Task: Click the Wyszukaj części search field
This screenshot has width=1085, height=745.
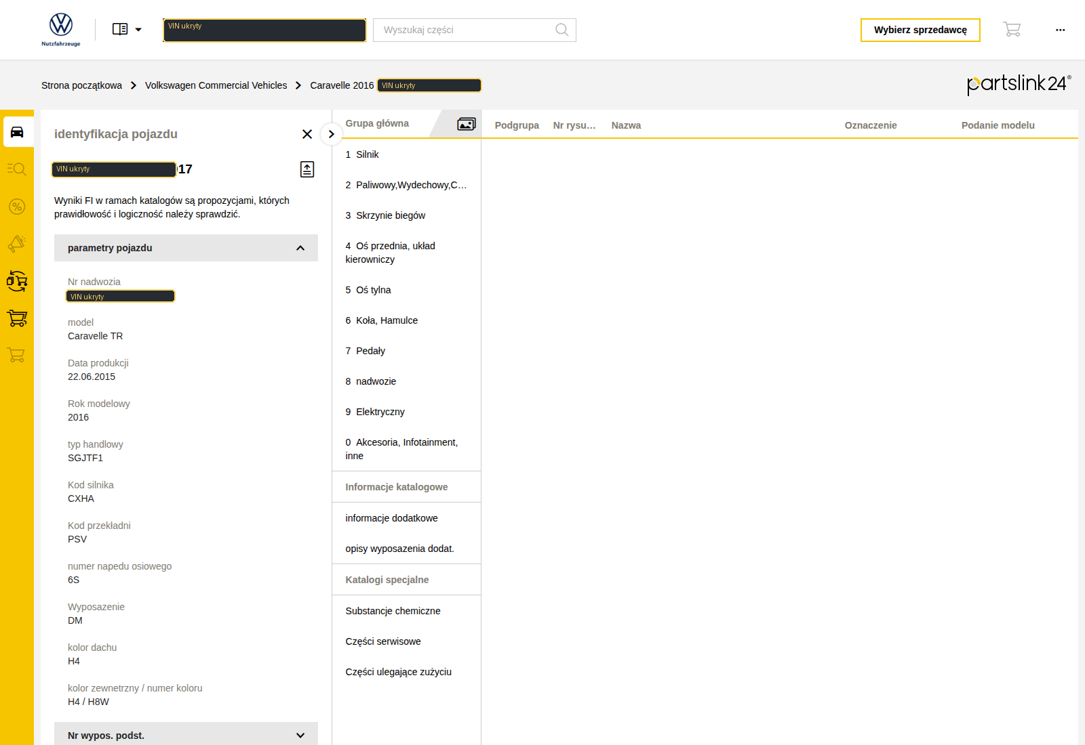Action: [x=475, y=30]
